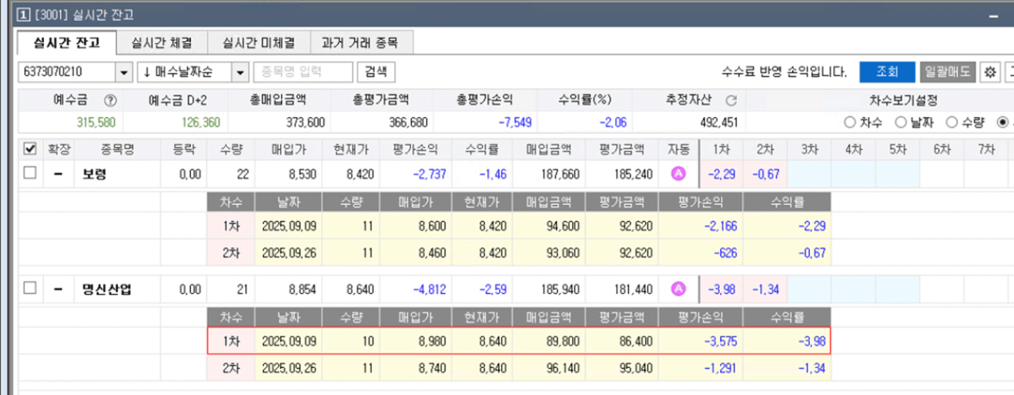Open the account number dropdown

124,72
